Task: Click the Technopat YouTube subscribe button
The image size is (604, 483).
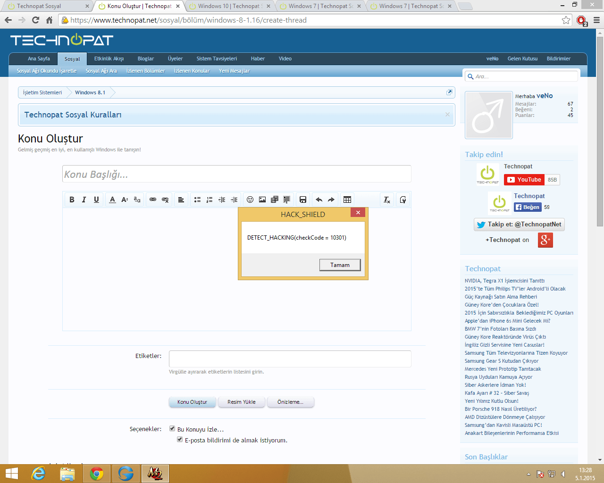Action: click(525, 180)
